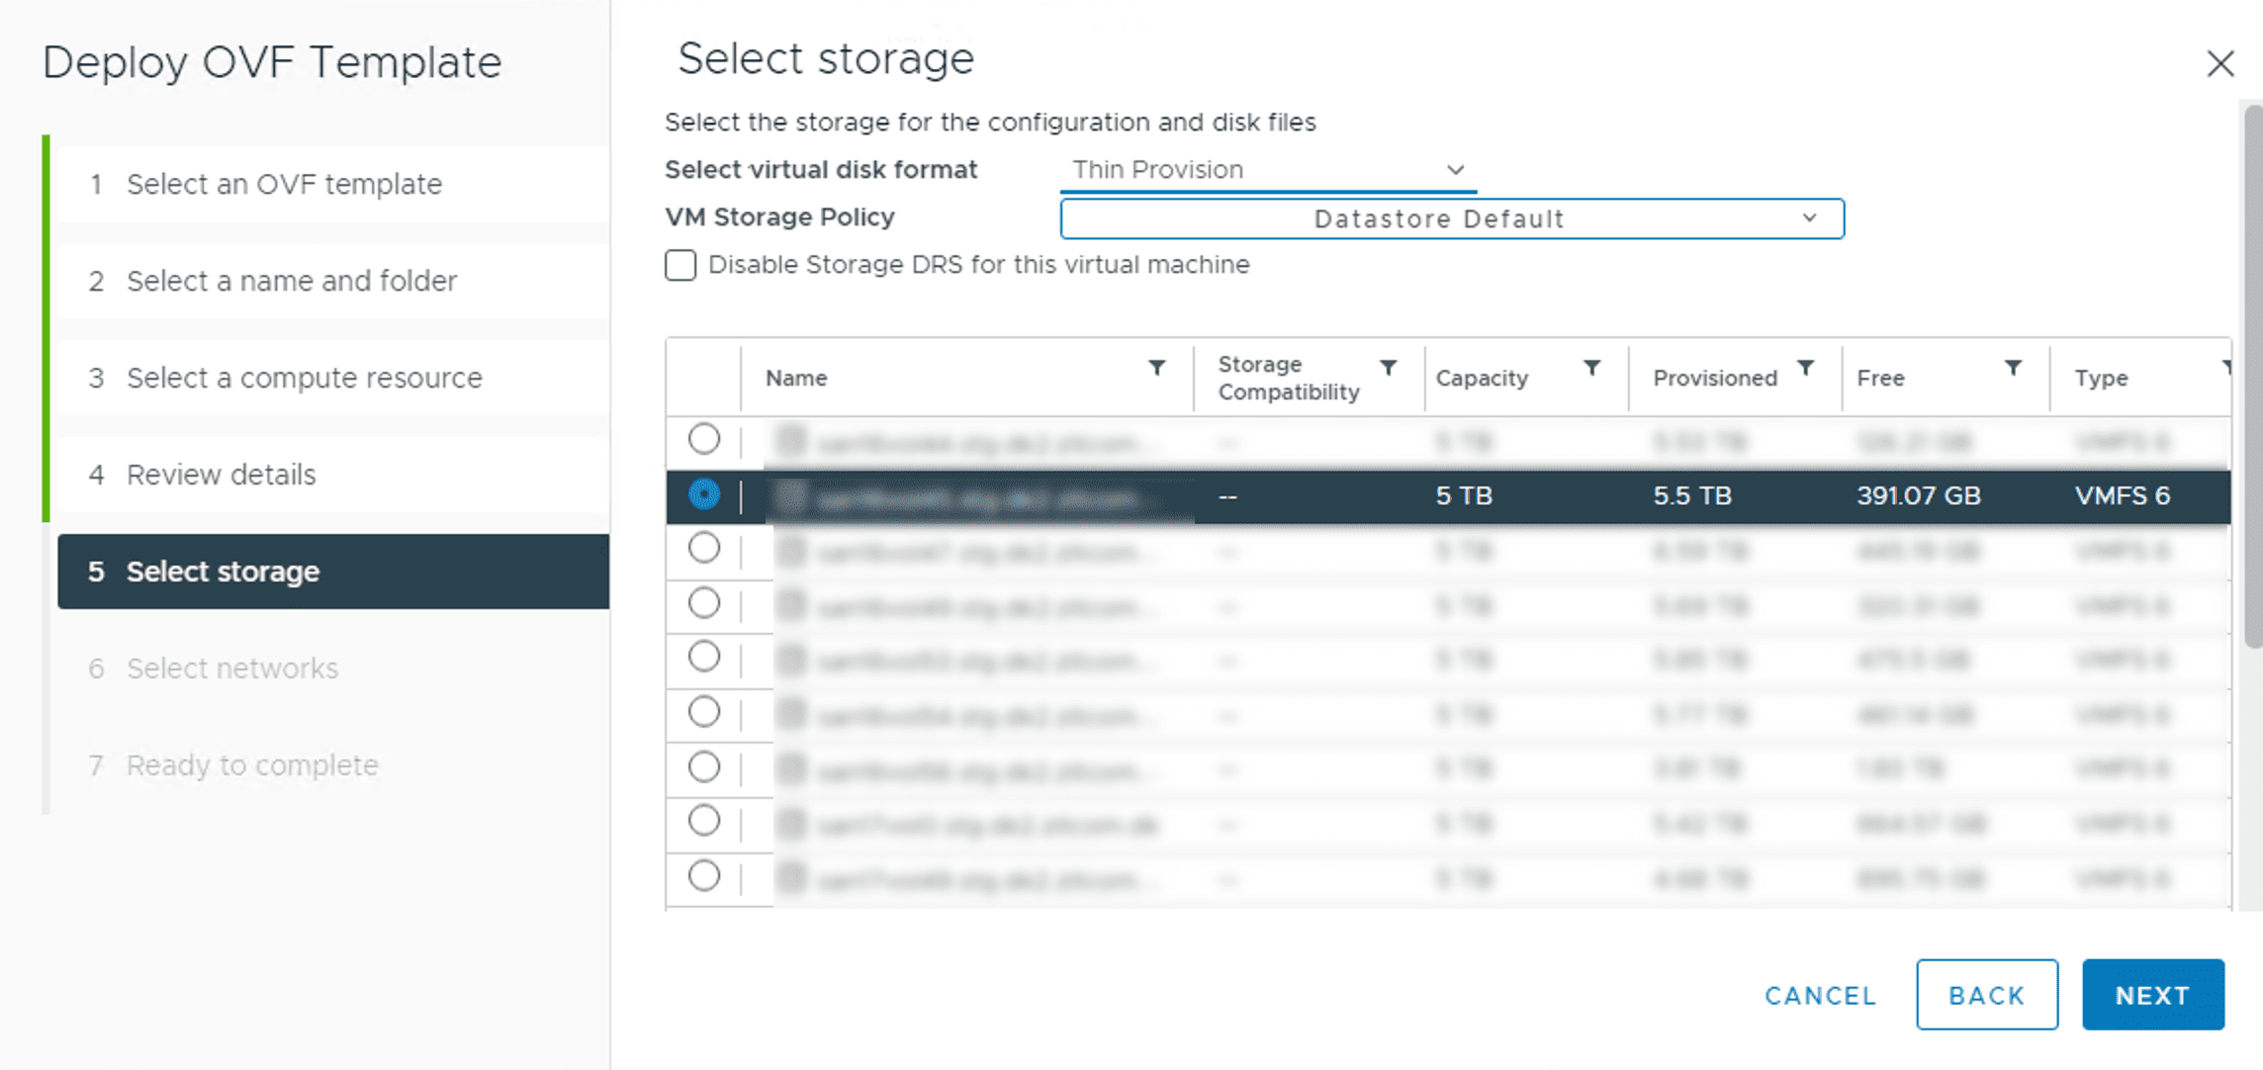Image resolution: width=2263 pixels, height=1070 pixels.
Task: Enable Disable Storage DRS for this virtual machine
Action: (x=679, y=265)
